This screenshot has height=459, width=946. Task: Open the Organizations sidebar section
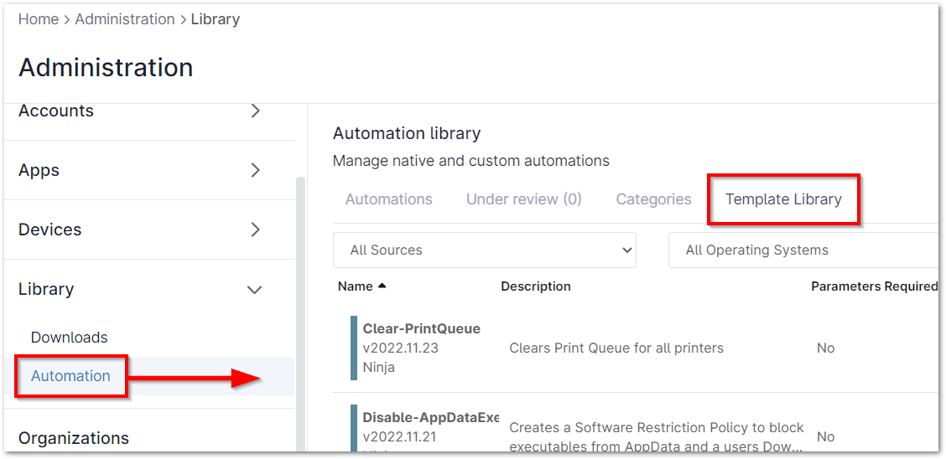coord(74,438)
